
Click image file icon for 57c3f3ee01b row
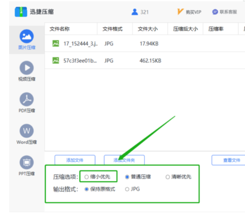point(56,61)
